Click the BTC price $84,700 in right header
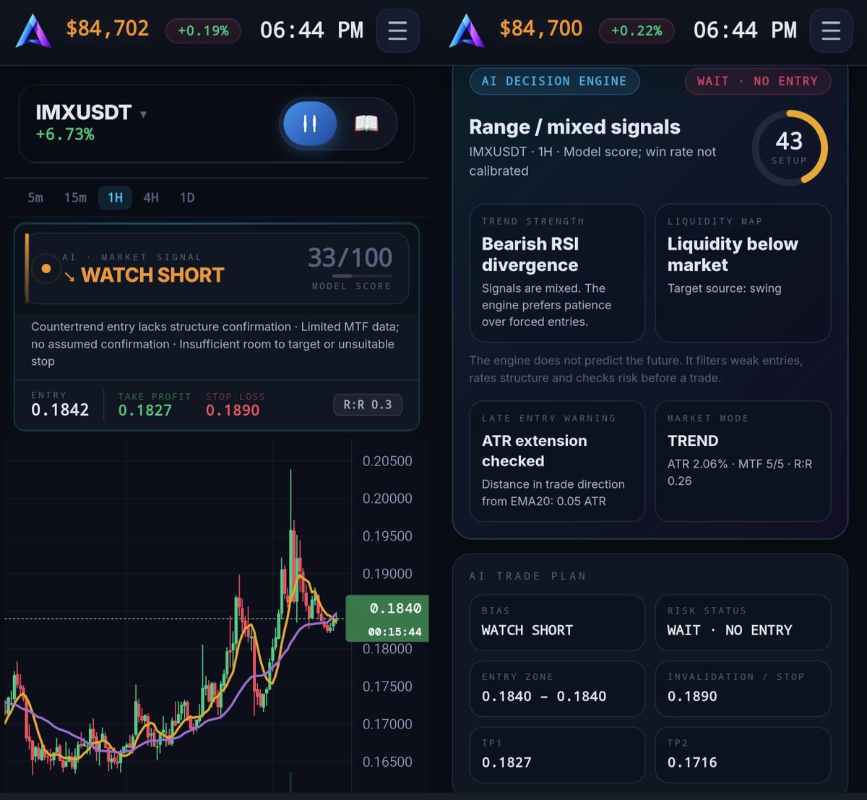The width and height of the screenshot is (867, 800). 541,29
